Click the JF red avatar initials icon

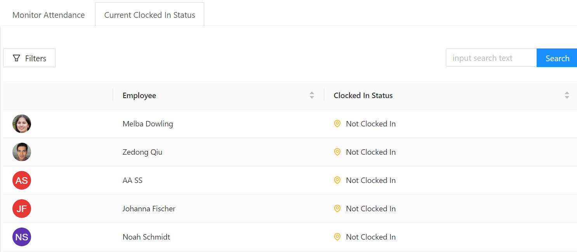pyautogui.click(x=21, y=208)
